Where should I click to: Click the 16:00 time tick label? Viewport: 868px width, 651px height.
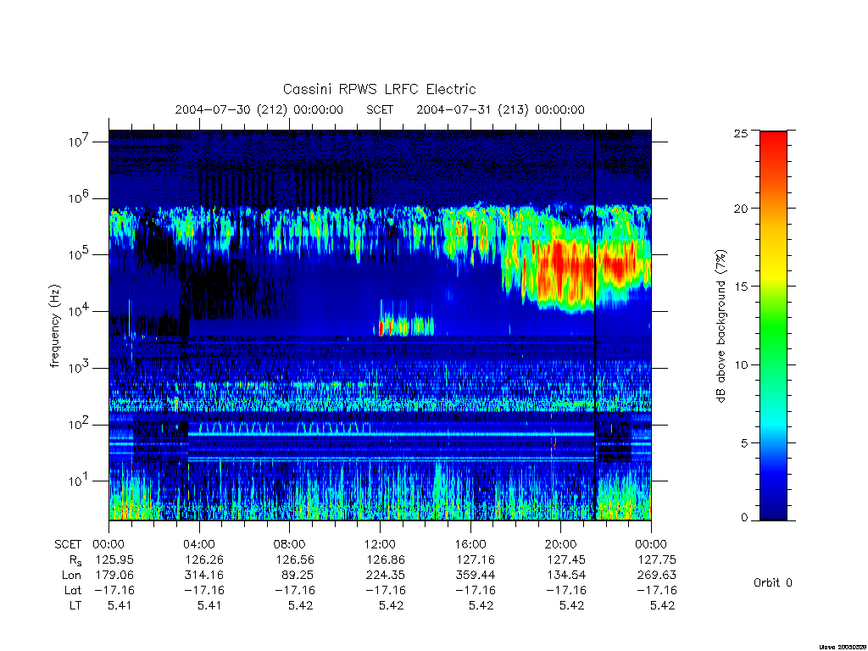[470, 544]
